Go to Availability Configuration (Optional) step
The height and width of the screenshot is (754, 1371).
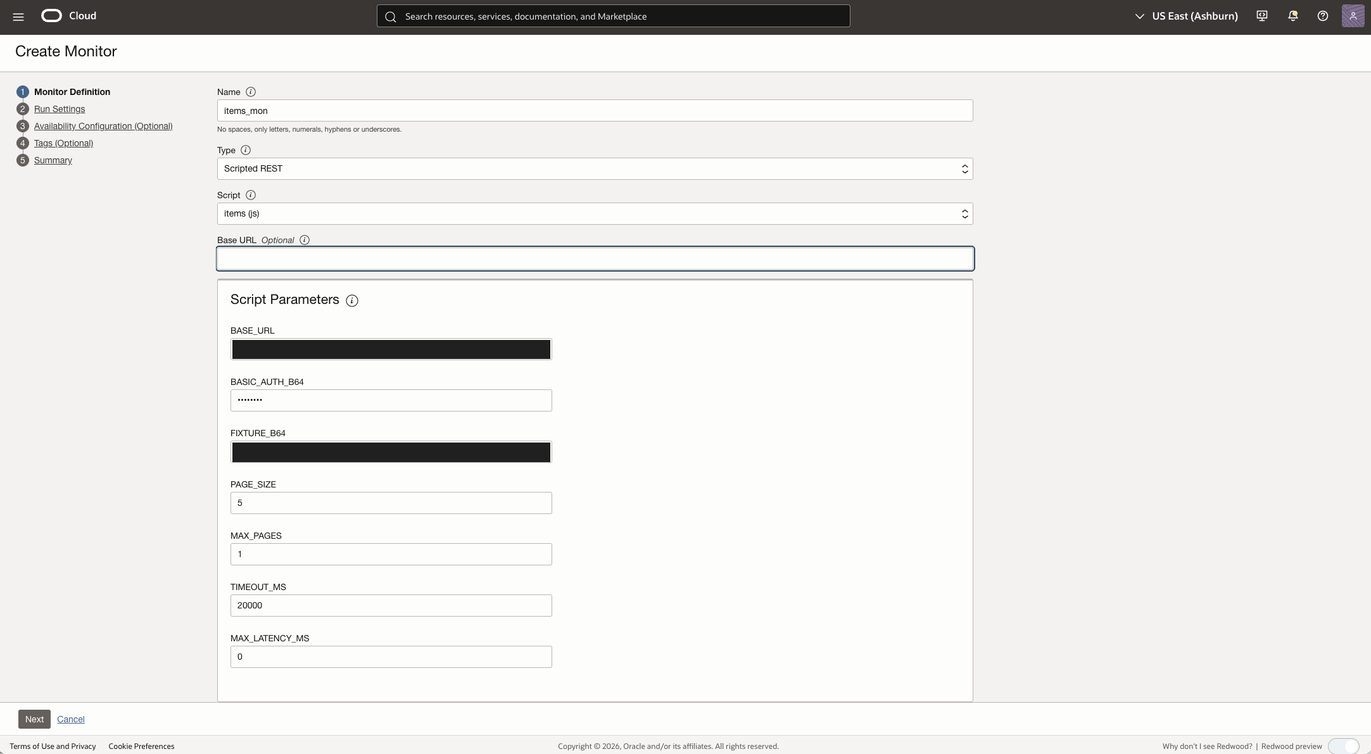(x=103, y=126)
